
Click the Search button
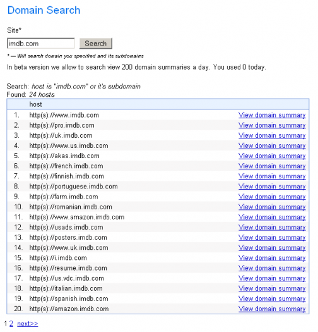point(96,44)
